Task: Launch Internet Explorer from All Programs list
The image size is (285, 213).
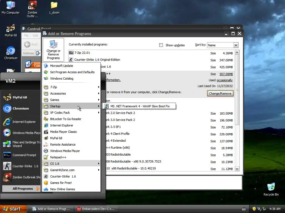Action: [71, 125]
